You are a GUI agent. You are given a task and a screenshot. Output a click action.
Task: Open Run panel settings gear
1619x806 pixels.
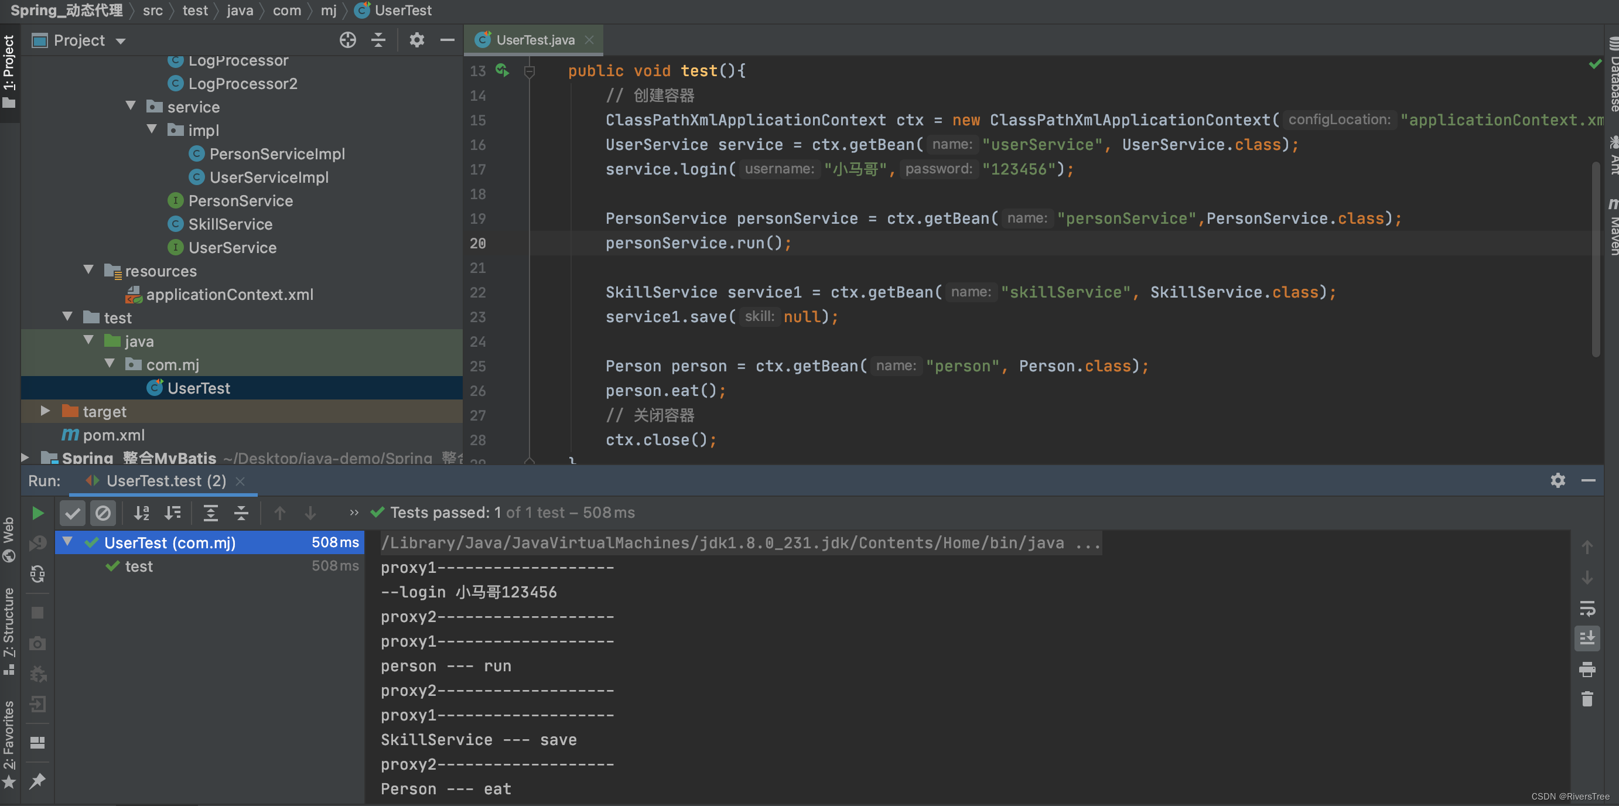click(1557, 480)
